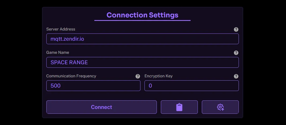Click the Game Name label

pos(58,52)
